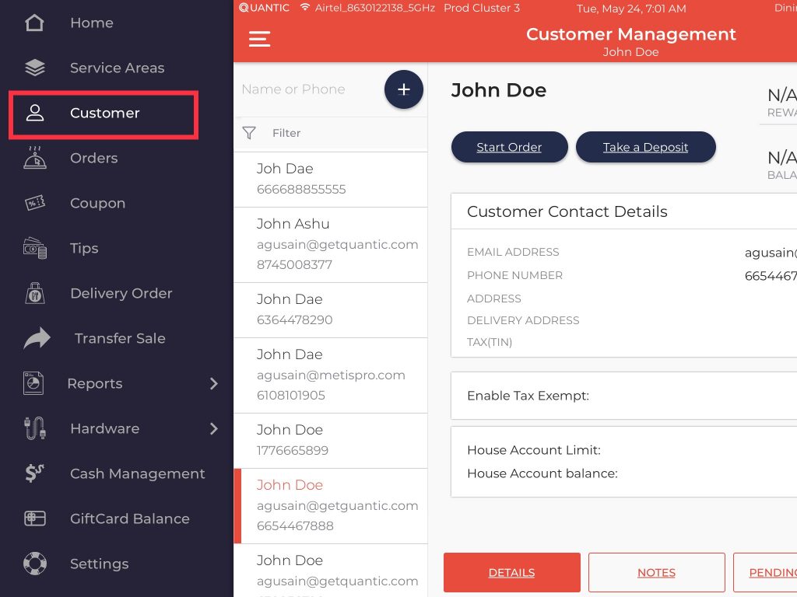797x597 pixels.
Task: Open Delivery Order bag icon
Action: click(35, 293)
